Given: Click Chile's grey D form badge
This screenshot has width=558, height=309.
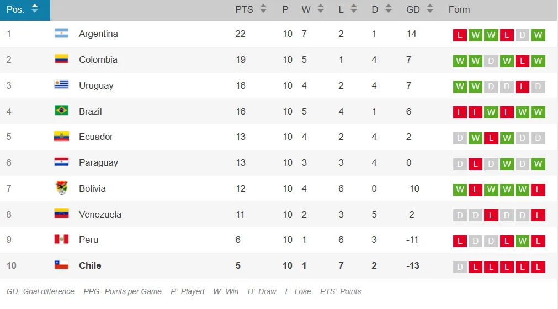Looking at the screenshot, I should coord(459,267).
